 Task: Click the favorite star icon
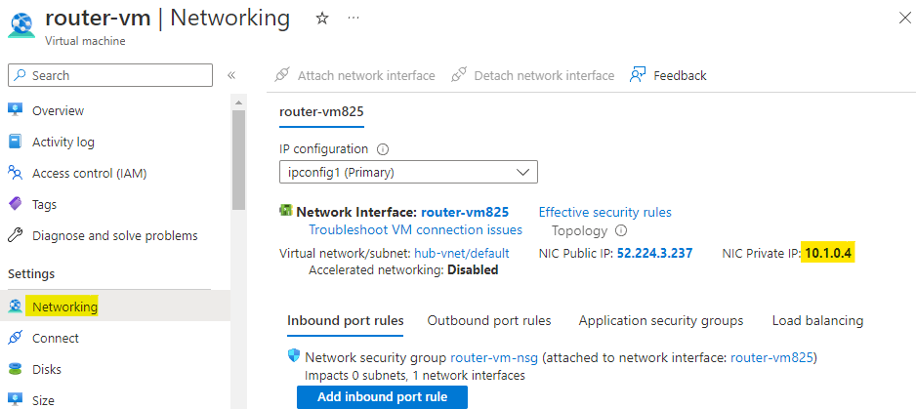tap(322, 19)
